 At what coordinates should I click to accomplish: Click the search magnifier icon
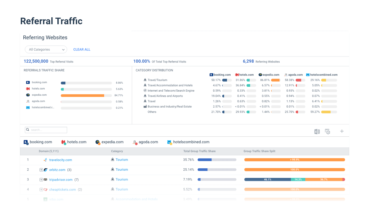click(28, 130)
